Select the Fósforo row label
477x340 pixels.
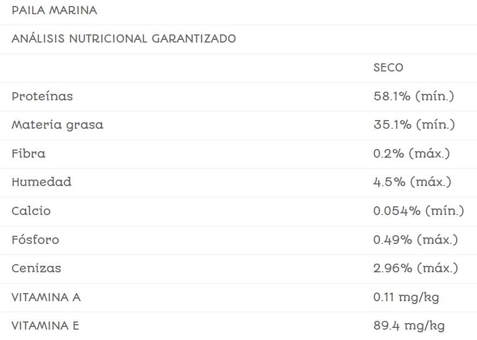[35, 240]
